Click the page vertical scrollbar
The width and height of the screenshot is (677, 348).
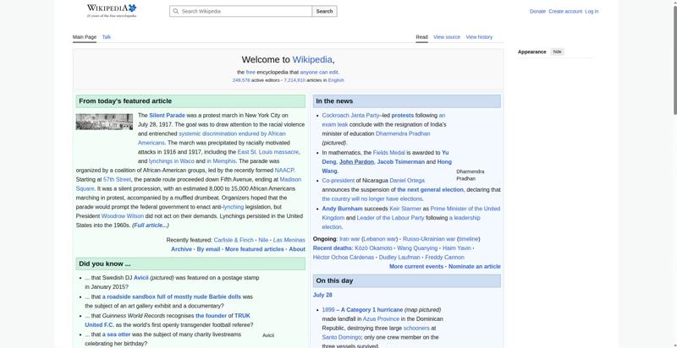pos(674,58)
